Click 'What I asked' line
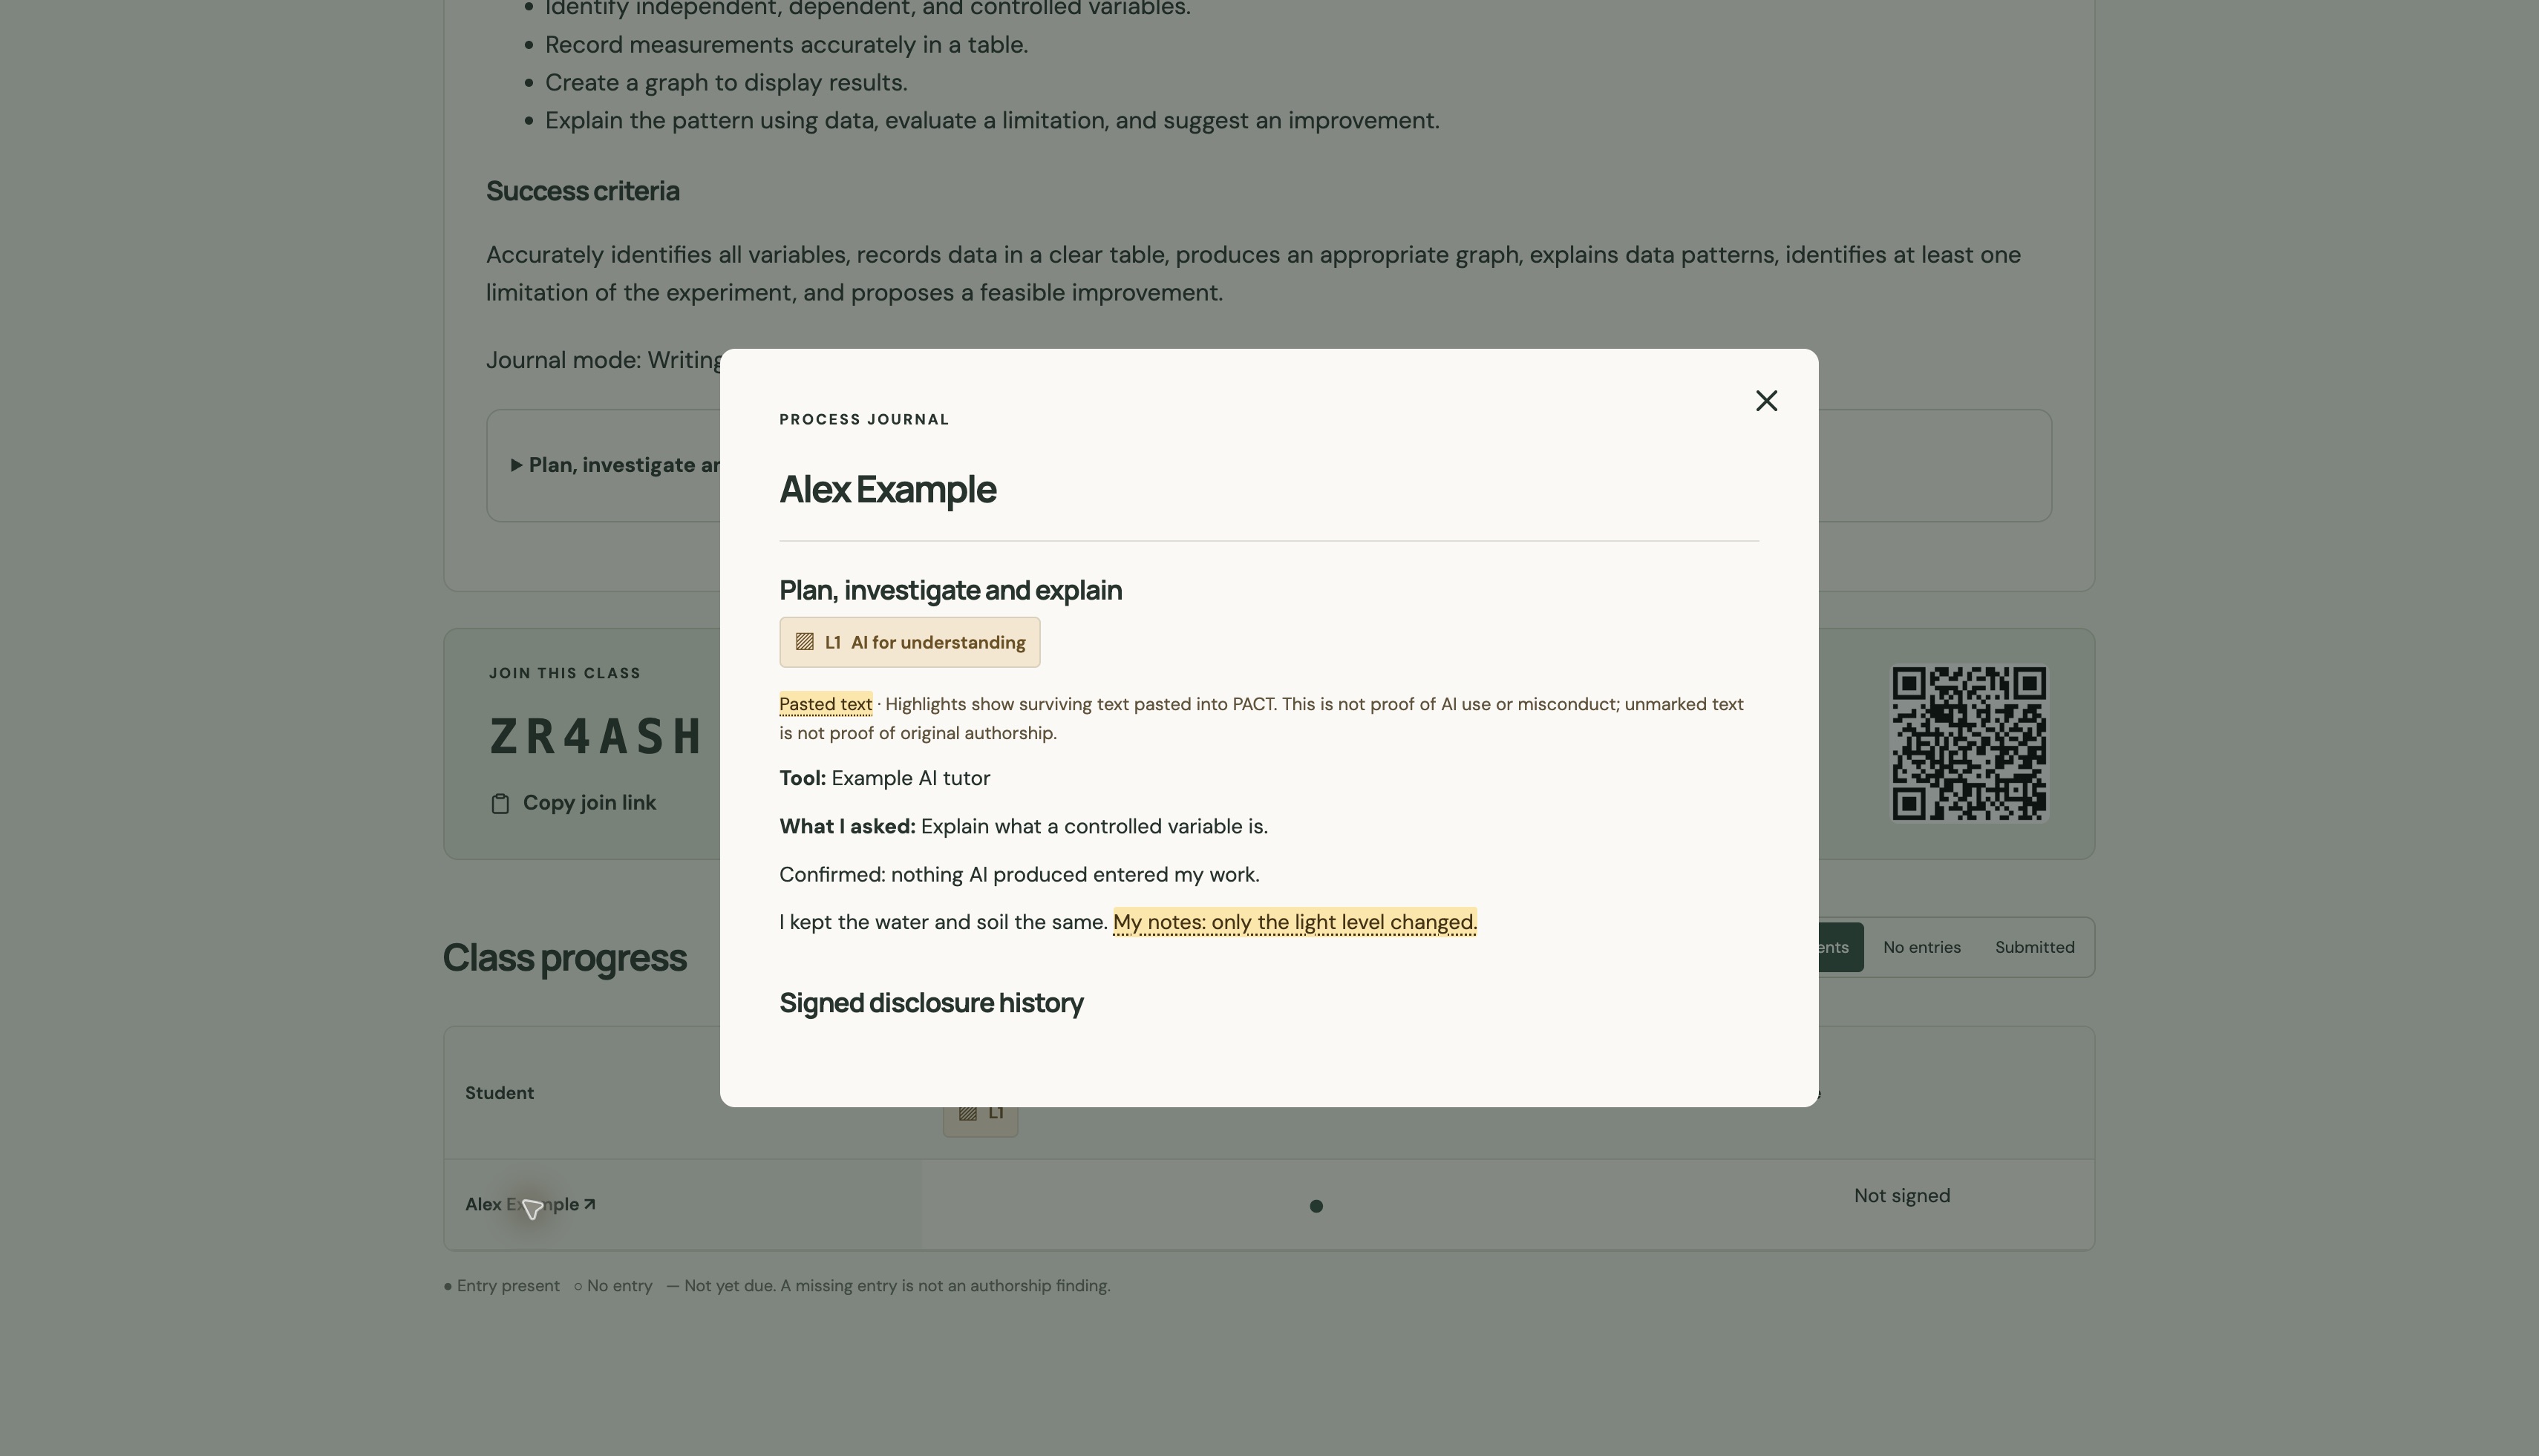 (1024, 826)
